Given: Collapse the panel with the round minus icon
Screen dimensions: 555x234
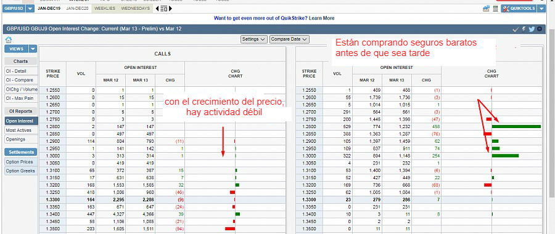Looking at the screenshot, I should click(x=540, y=29).
